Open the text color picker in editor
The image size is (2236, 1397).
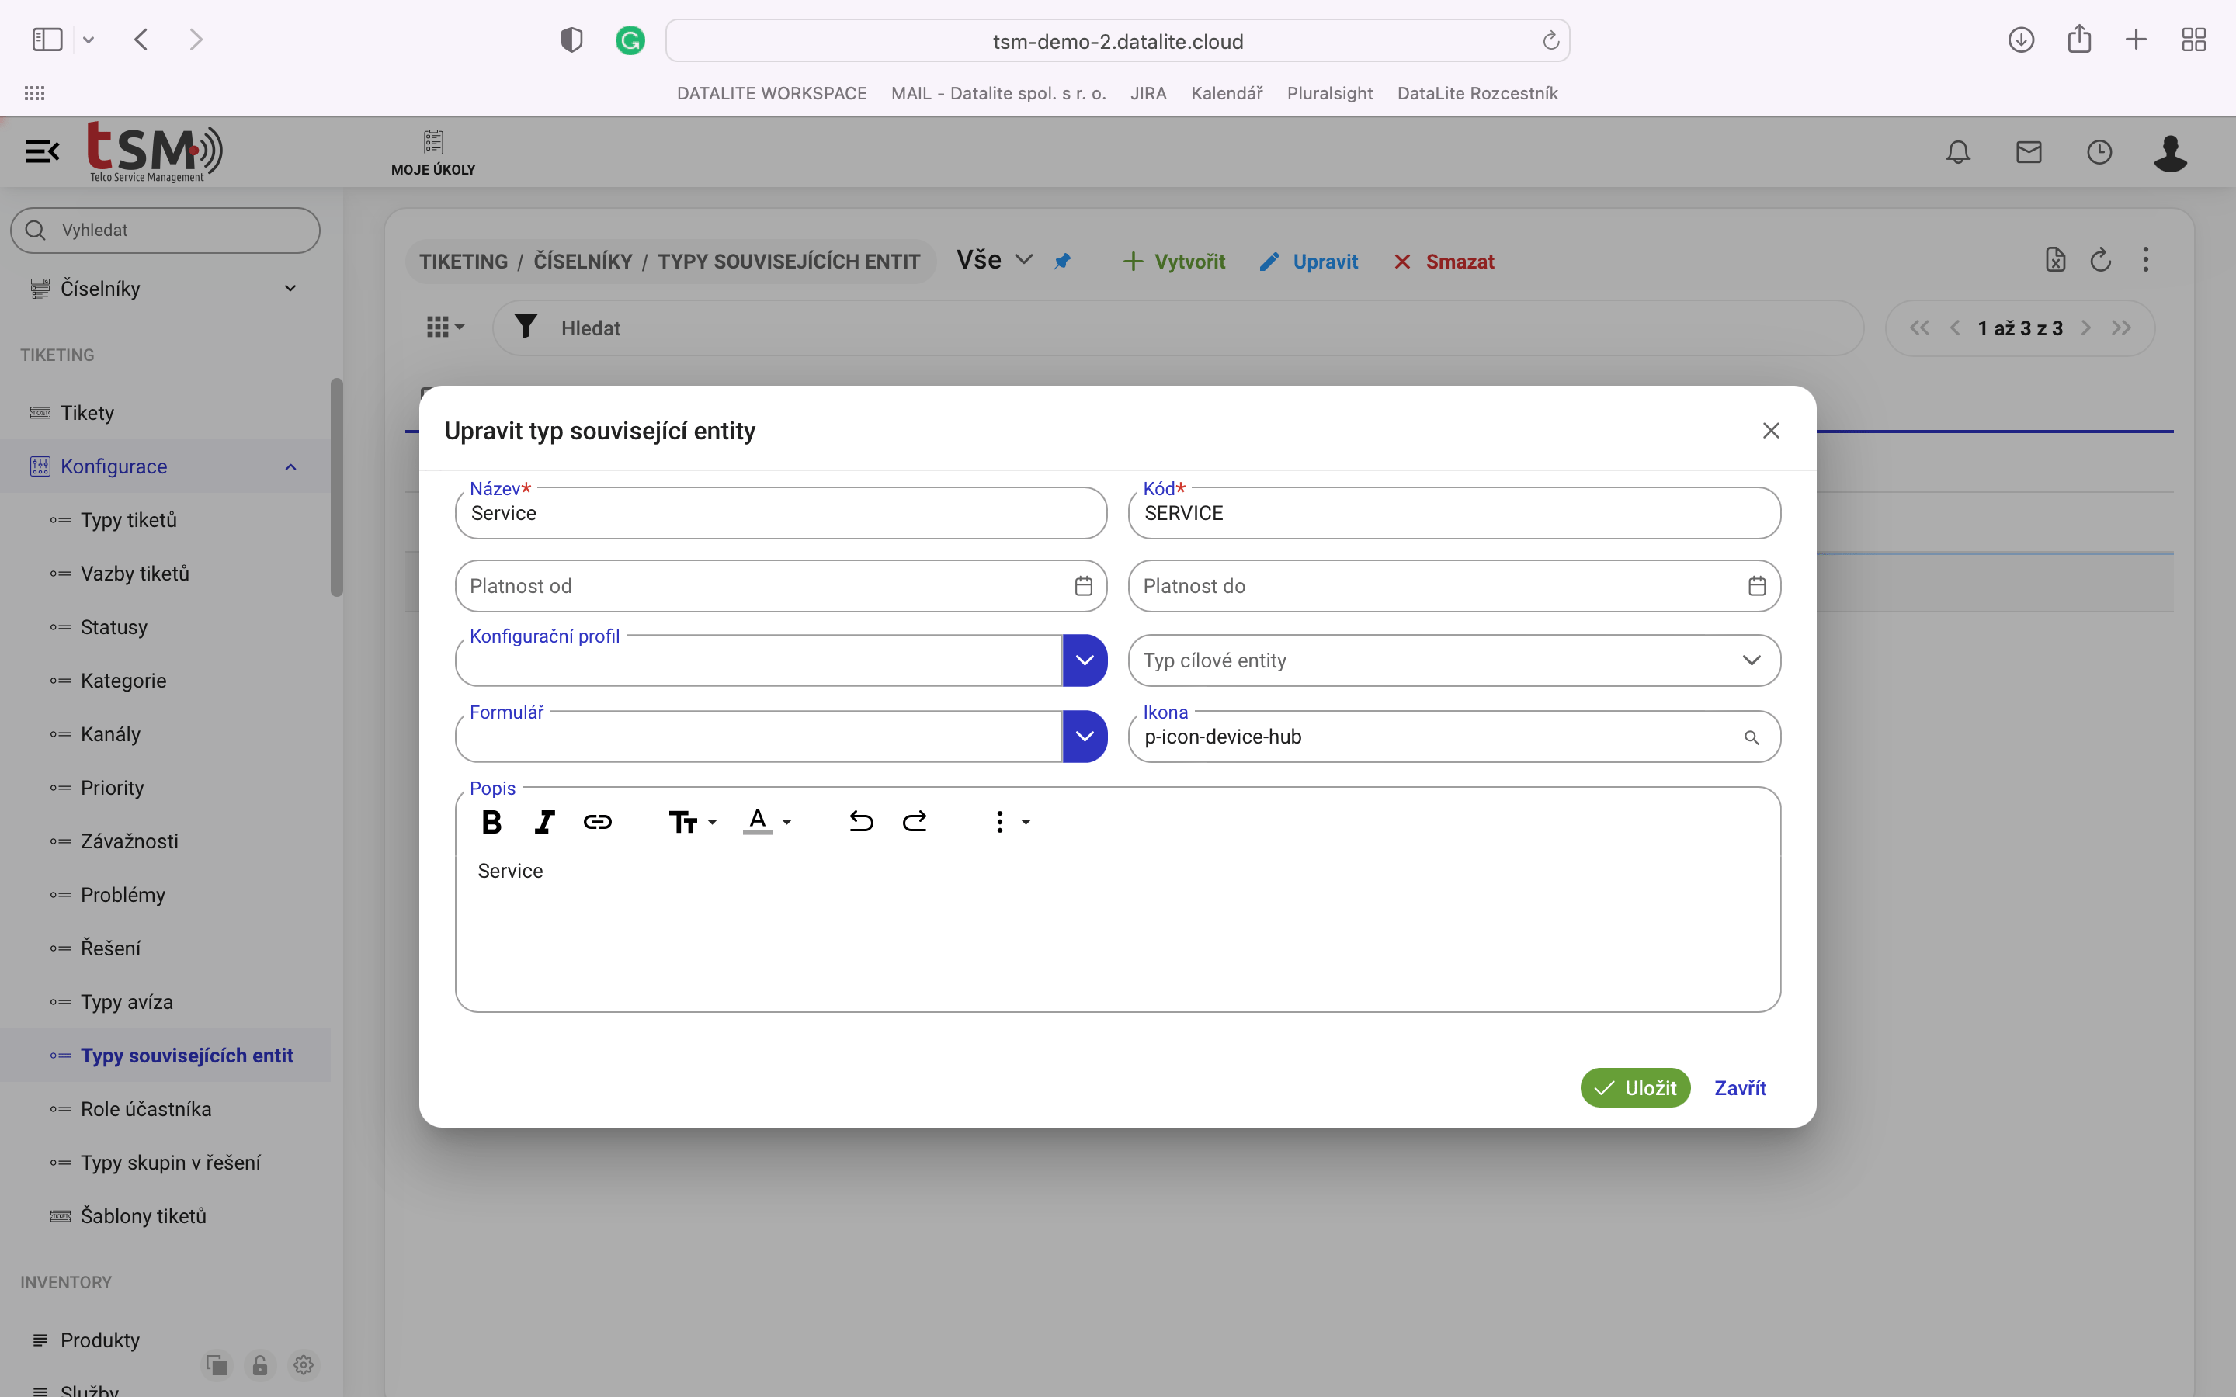767,821
